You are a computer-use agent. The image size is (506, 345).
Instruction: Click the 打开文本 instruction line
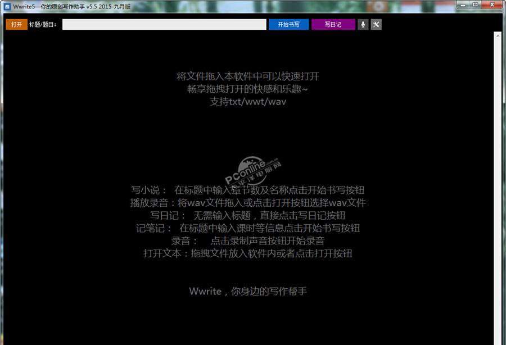[248, 253]
